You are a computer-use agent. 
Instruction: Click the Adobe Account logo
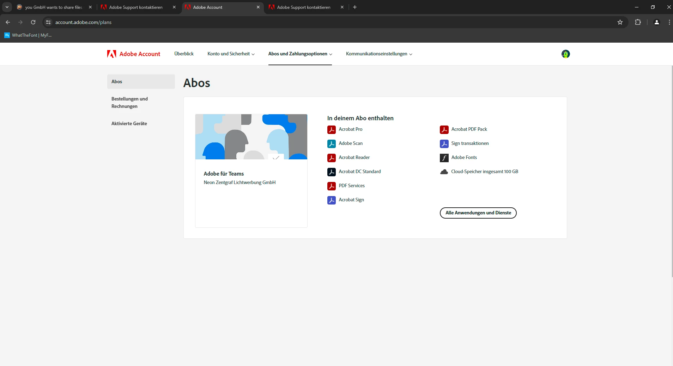(134, 54)
